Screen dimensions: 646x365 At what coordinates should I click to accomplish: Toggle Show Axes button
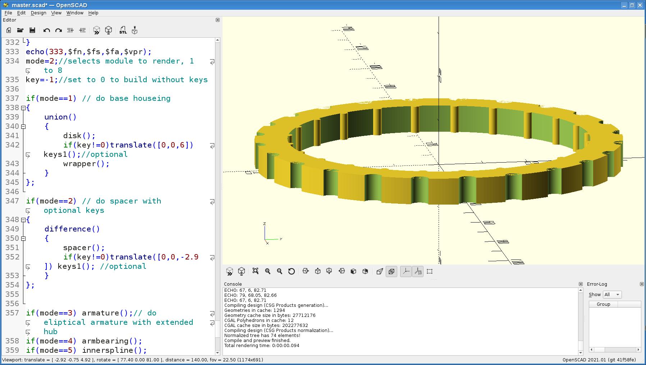(x=406, y=271)
